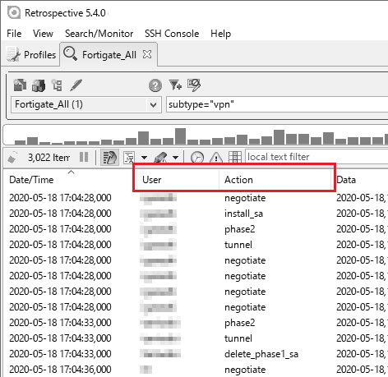Viewport: 388px width, 377px height.
Task: Pause the running search
Action: [x=84, y=157]
